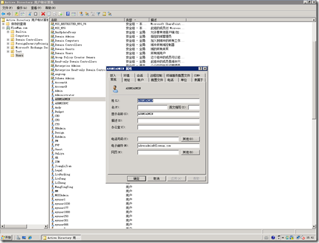Expand the Domain Controllers tree node

pos(8,40)
